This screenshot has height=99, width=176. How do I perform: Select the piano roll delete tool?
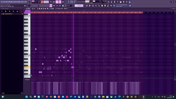pos(43,9)
